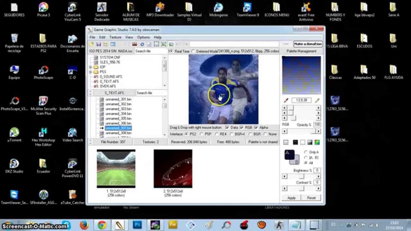Click the Contrast slider track
This screenshot has width=411, height=231.
[x=301, y=189]
